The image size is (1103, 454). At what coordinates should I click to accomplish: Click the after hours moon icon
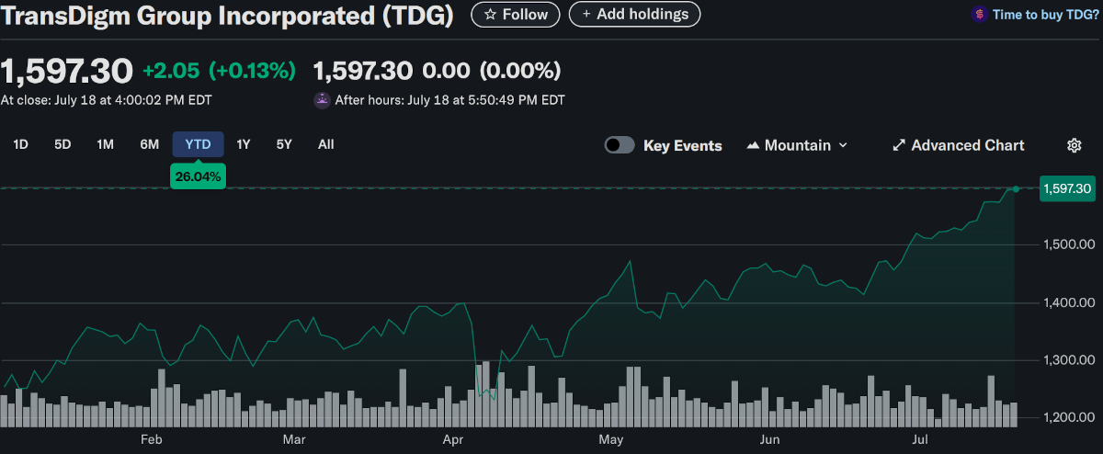pyautogui.click(x=322, y=100)
